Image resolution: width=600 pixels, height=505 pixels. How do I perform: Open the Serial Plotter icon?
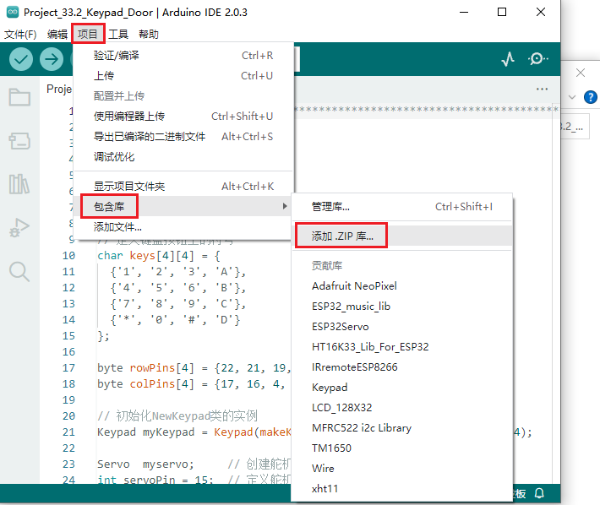point(508,59)
